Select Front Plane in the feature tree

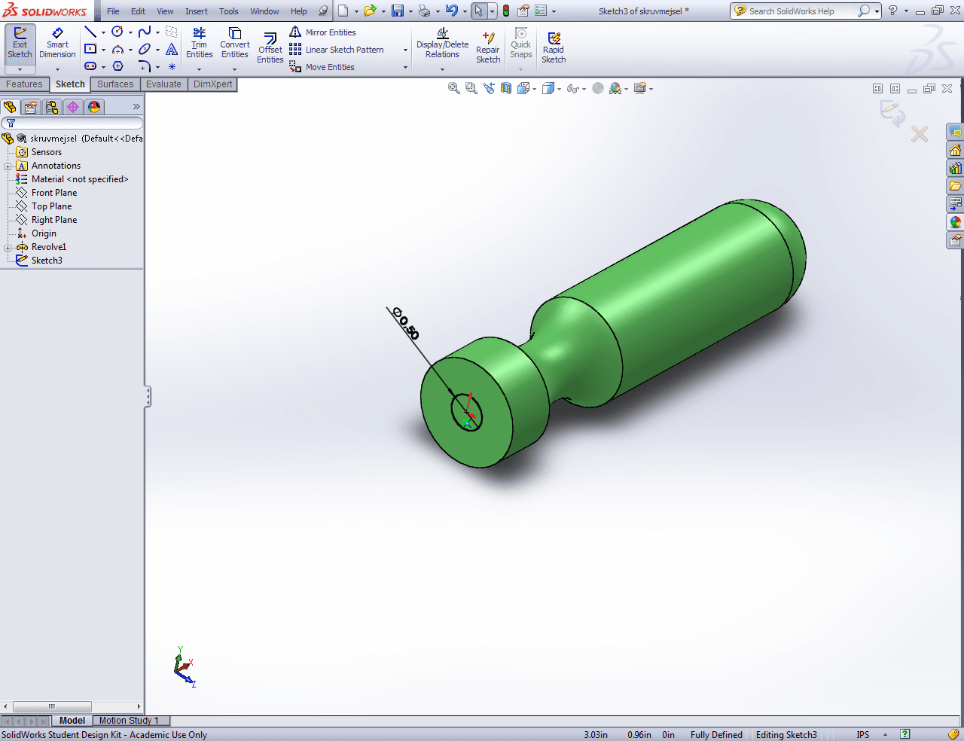coord(54,193)
